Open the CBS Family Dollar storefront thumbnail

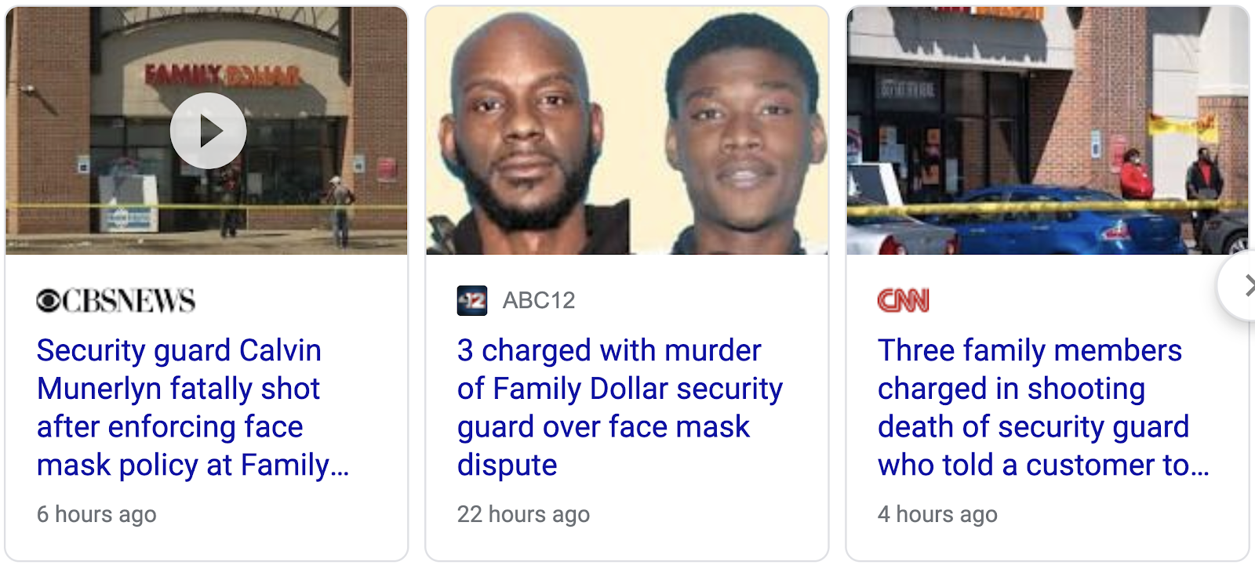click(x=206, y=131)
